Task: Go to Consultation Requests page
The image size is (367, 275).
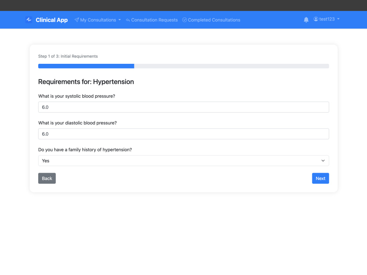Action: pos(152,20)
